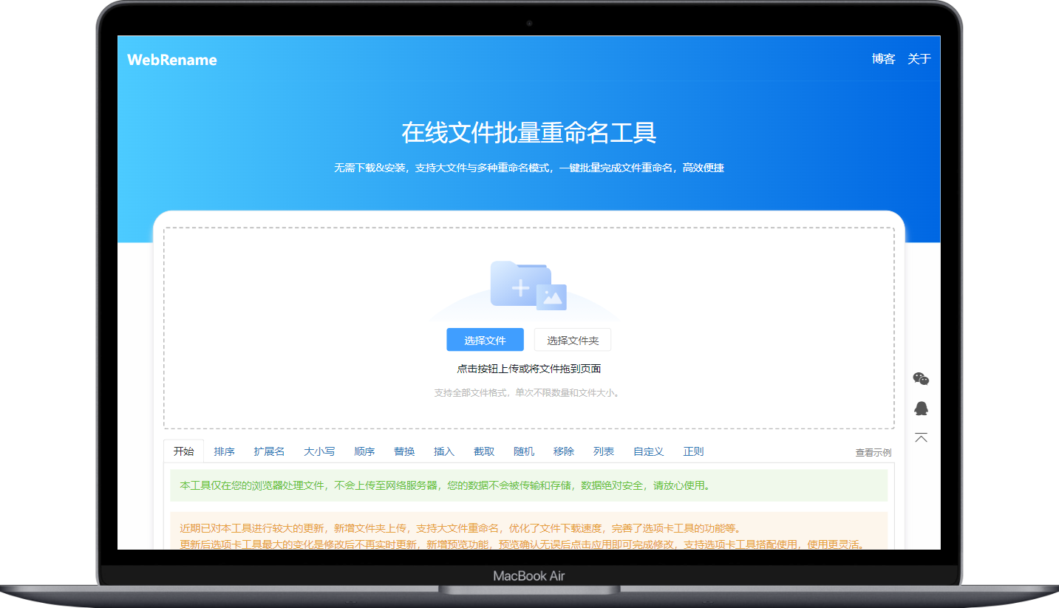Switch to the 大小写 tab
Viewport: 1059px width, 608px height.
(x=319, y=451)
